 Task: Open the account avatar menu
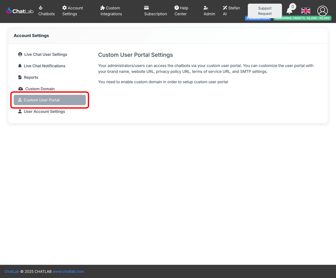[x=322, y=11]
